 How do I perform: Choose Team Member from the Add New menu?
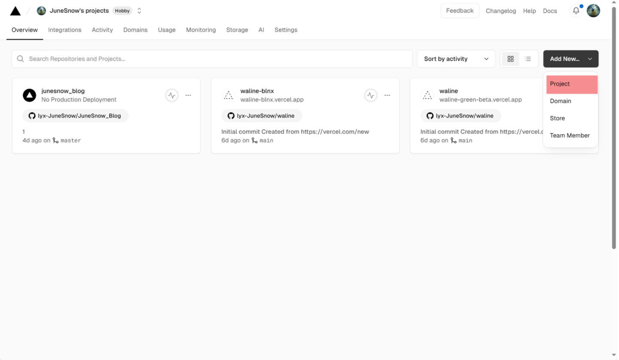(x=572, y=135)
